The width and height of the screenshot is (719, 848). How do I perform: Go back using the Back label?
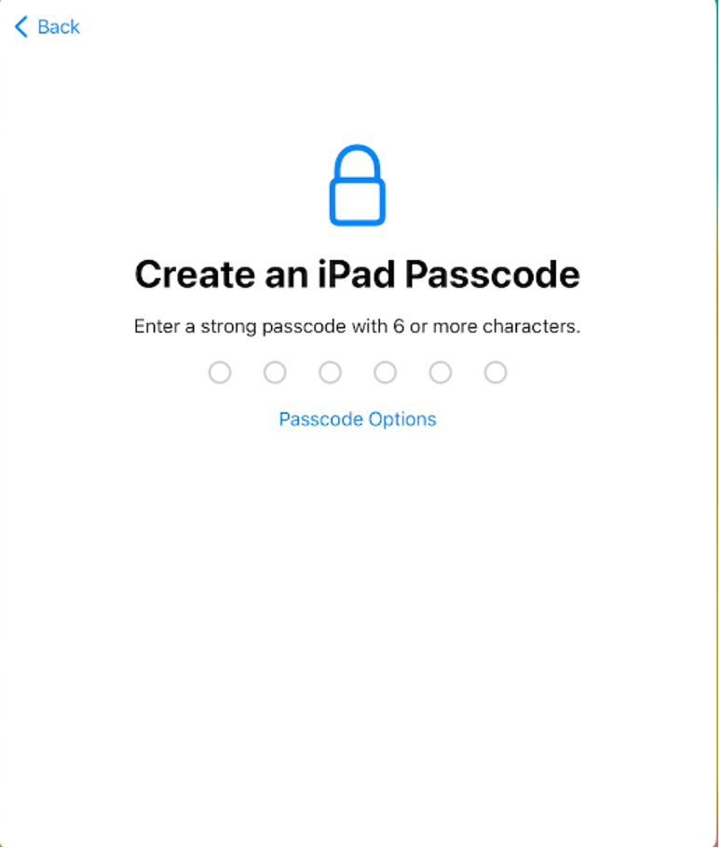point(59,27)
